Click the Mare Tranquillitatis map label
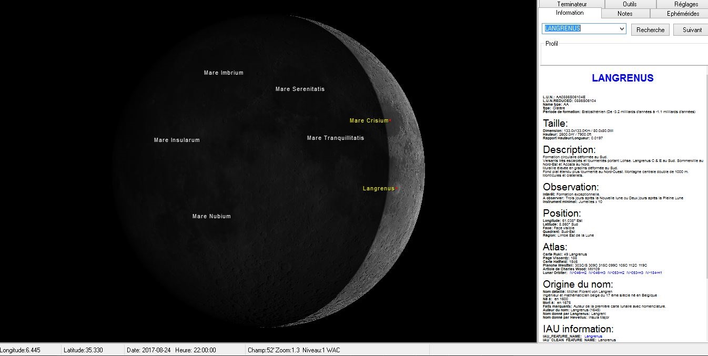 pyautogui.click(x=335, y=138)
